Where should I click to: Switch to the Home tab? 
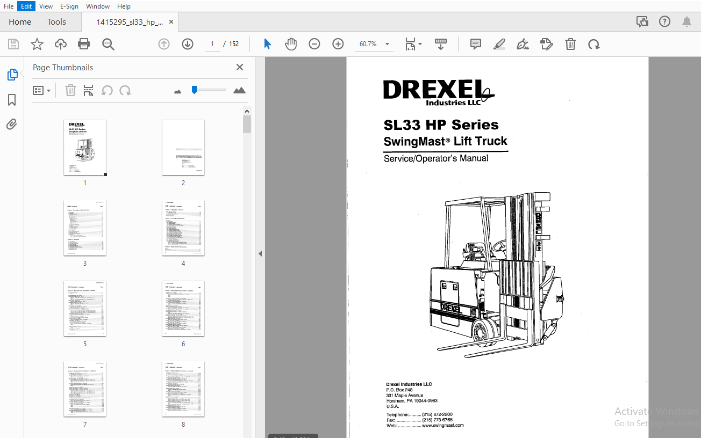tap(20, 22)
